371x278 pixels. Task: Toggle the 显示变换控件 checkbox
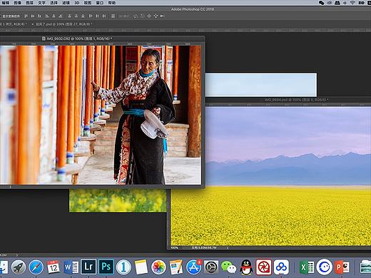tap(10, 16)
